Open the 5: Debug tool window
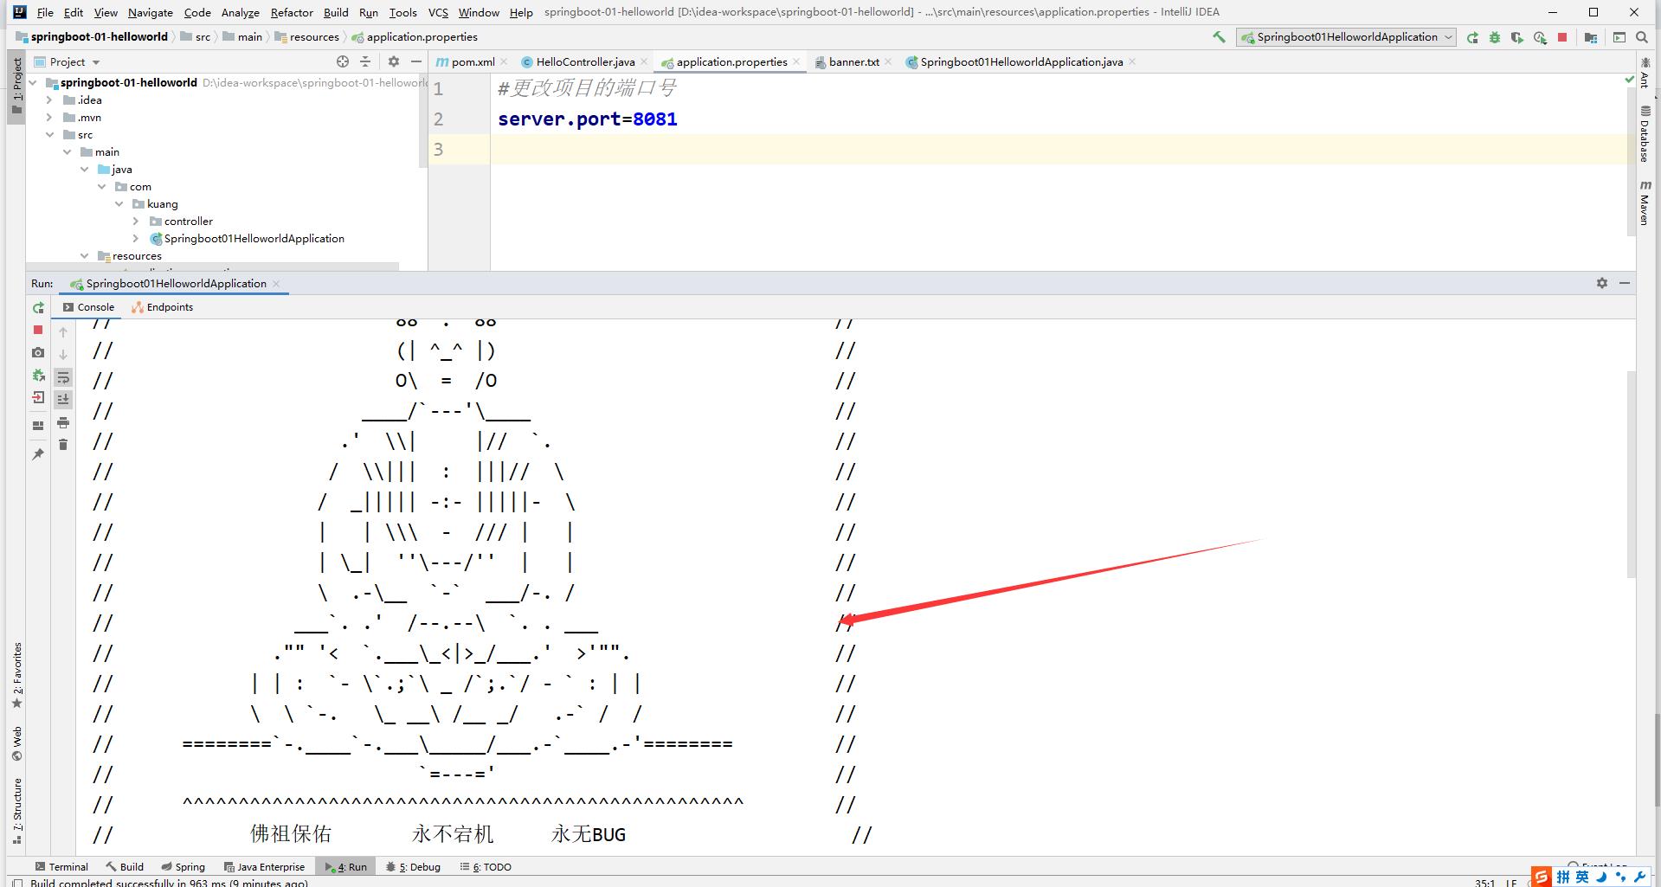Image resolution: width=1661 pixels, height=887 pixels. (413, 866)
